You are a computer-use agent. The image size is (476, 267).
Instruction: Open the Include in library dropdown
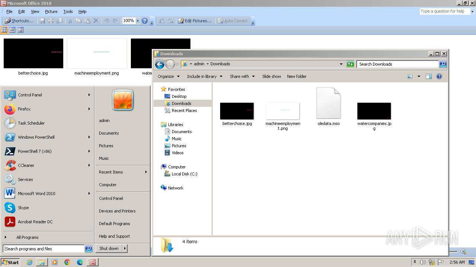pyautogui.click(x=205, y=76)
